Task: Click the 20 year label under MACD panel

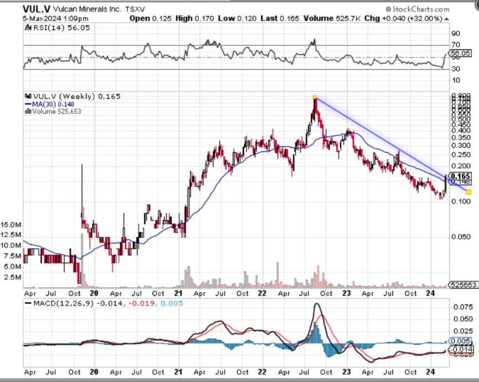Action: coord(94,372)
